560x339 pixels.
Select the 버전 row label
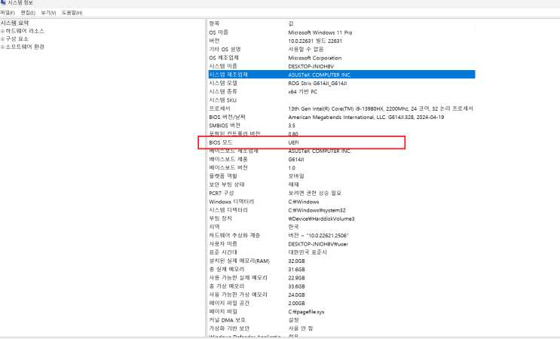214,41
